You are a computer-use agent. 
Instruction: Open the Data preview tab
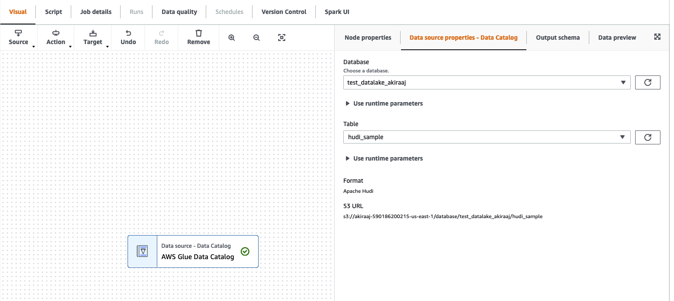[x=617, y=38]
